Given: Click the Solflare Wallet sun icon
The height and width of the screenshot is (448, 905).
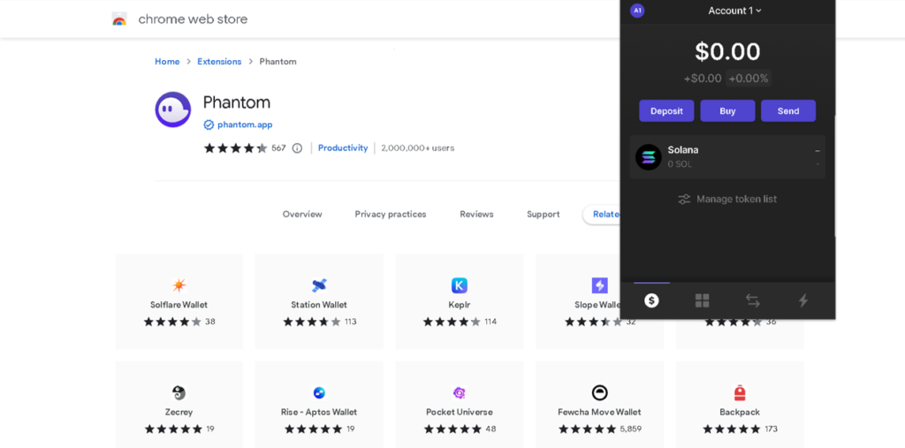Looking at the screenshot, I should pos(179,285).
